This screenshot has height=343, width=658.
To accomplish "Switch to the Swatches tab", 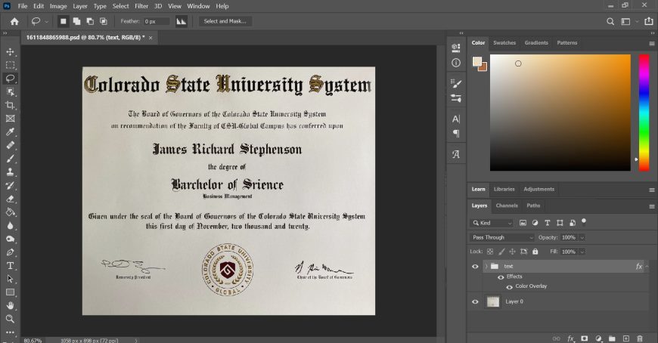I will tap(504, 43).
